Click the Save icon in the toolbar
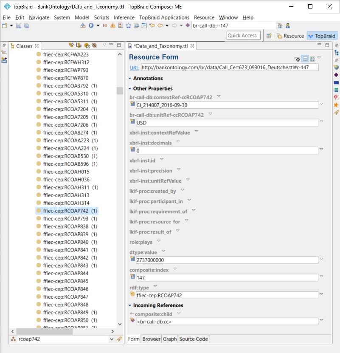 point(19,26)
